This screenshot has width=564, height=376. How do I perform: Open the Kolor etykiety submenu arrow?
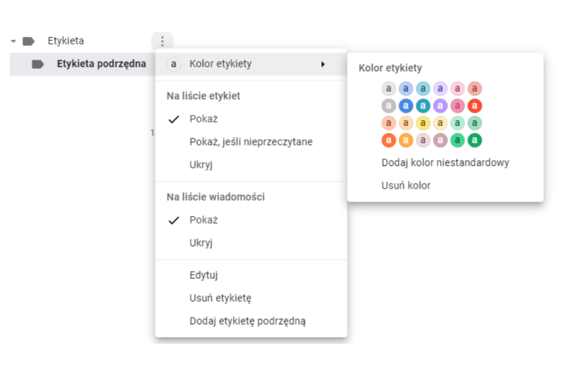[323, 64]
